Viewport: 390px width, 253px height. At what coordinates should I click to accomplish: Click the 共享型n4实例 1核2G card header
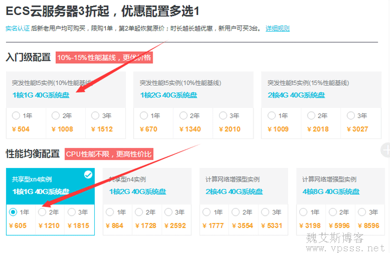[x=147, y=186]
